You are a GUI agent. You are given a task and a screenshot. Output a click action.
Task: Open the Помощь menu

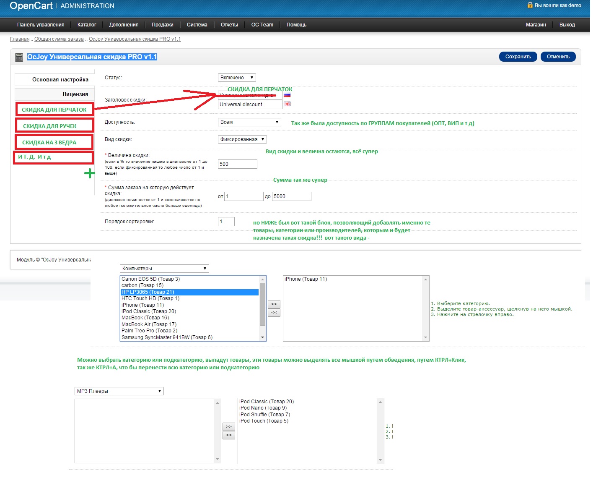pyautogui.click(x=297, y=25)
